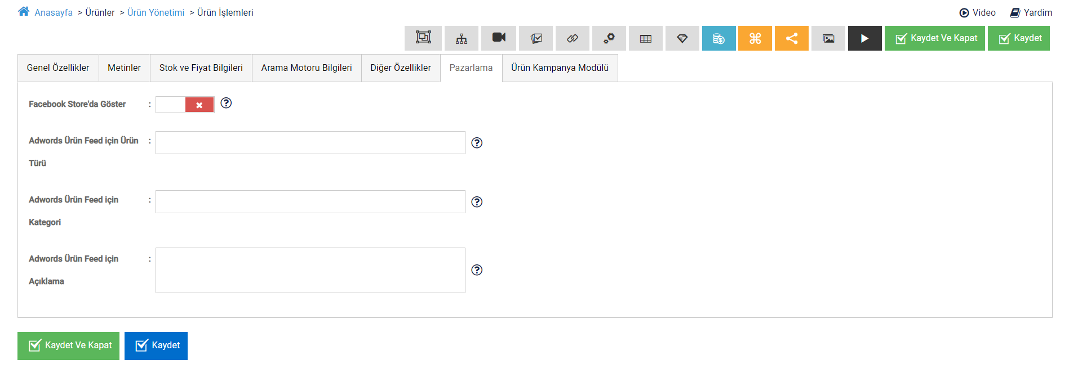
Task: Click the blue coins price icon
Action: tap(719, 38)
